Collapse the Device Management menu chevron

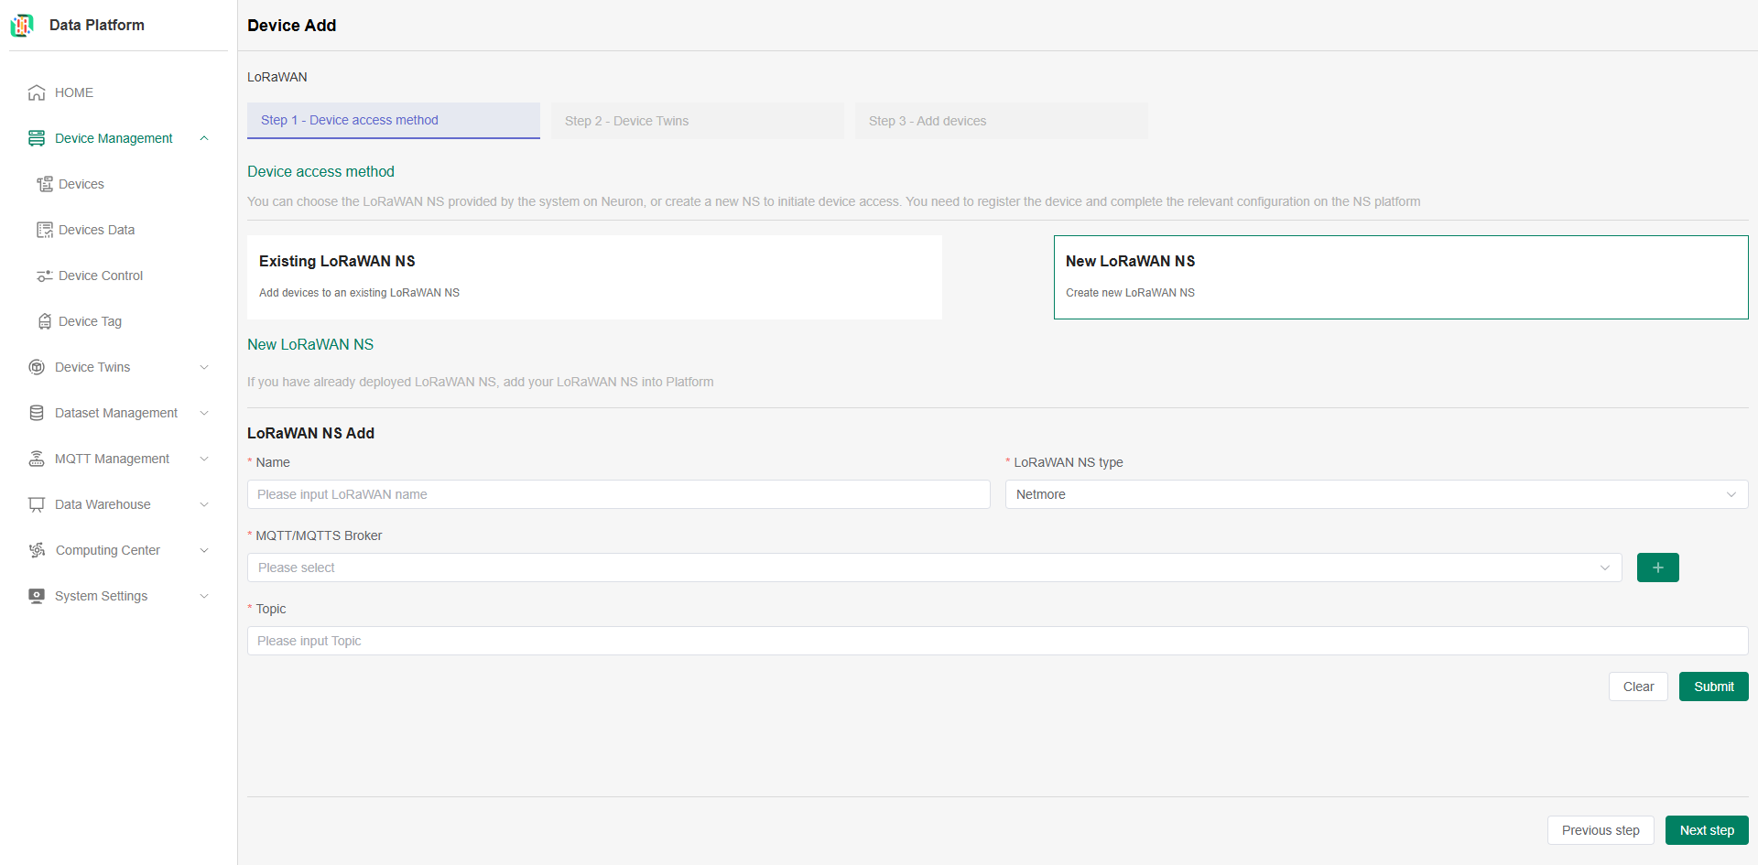pyautogui.click(x=204, y=138)
